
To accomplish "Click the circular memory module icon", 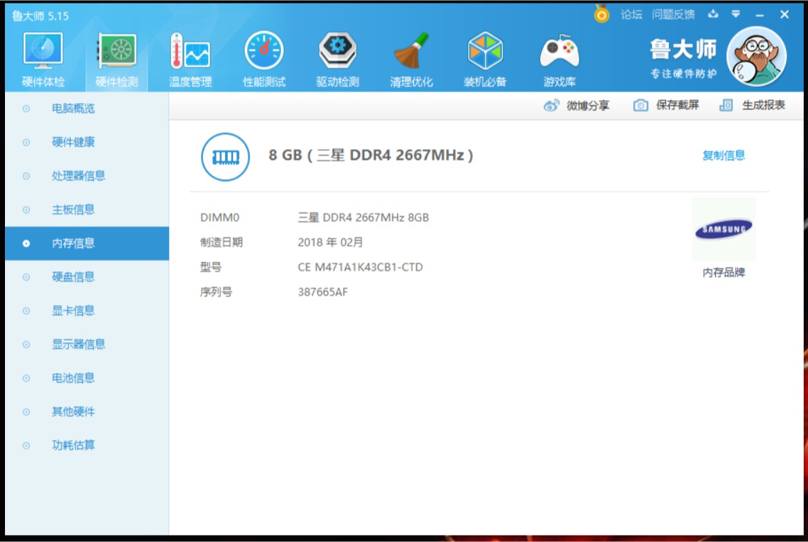I will (225, 157).
